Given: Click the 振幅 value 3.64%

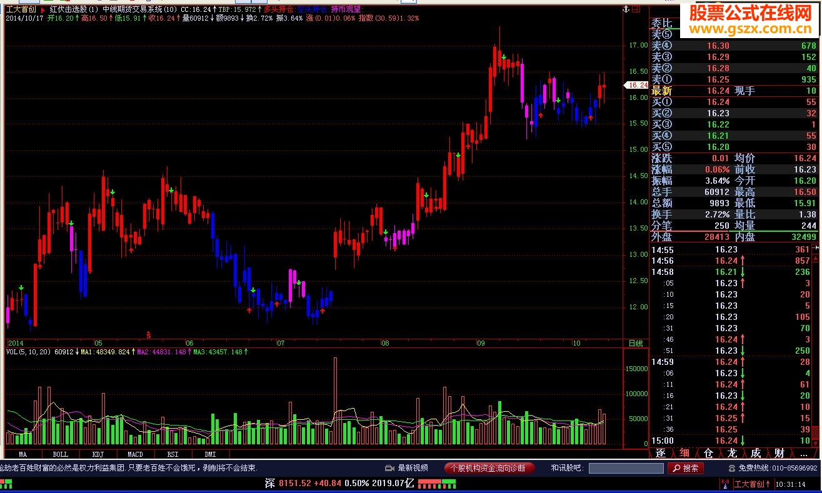Looking at the screenshot, I should pyautogui.click(x=717, y=181).
